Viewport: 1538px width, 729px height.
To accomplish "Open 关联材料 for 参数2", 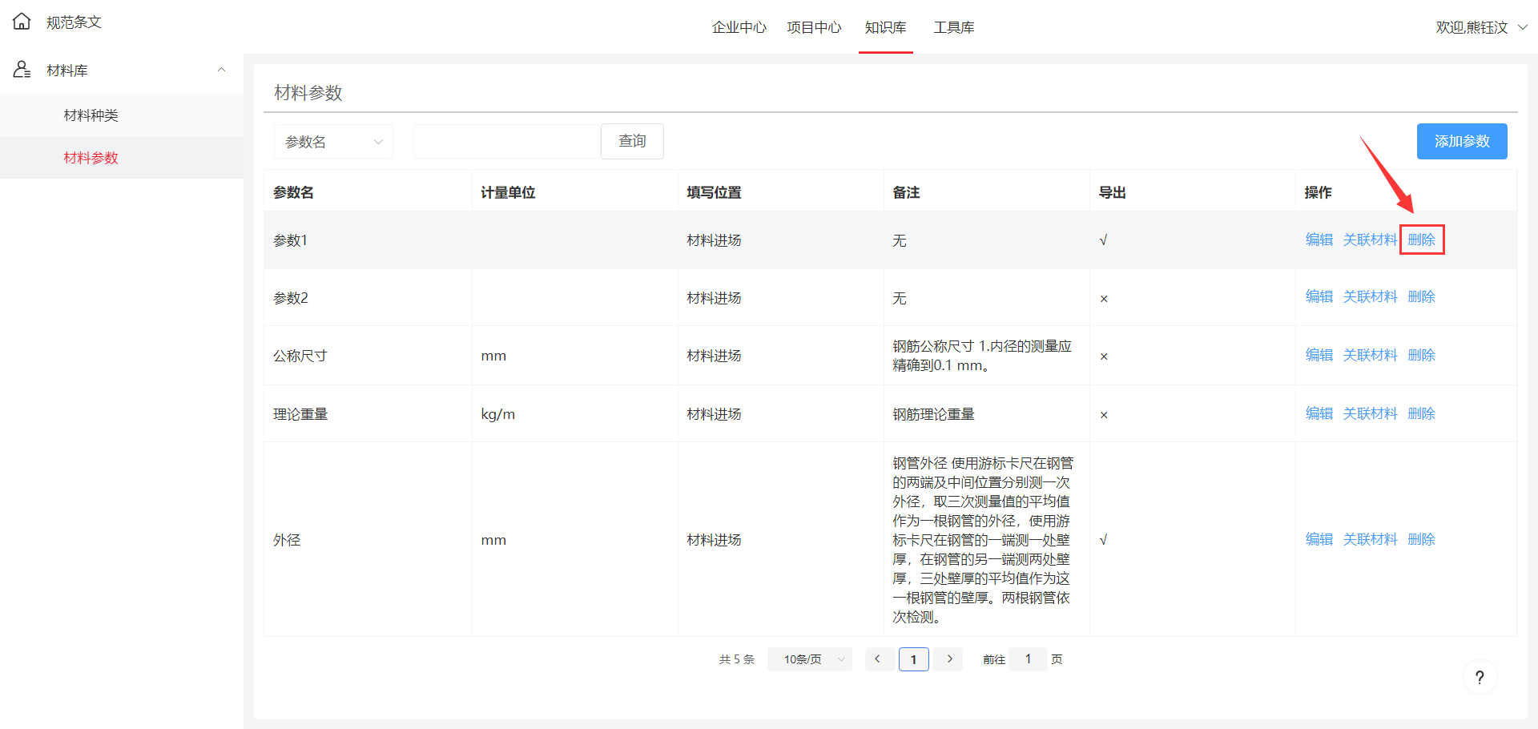I will 1370,296.
